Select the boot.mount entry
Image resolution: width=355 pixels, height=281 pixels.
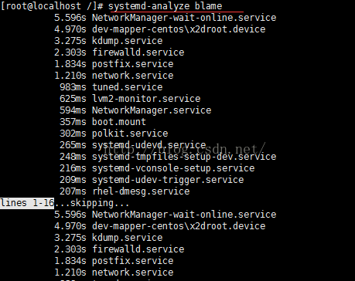click(x=103, y=122)
